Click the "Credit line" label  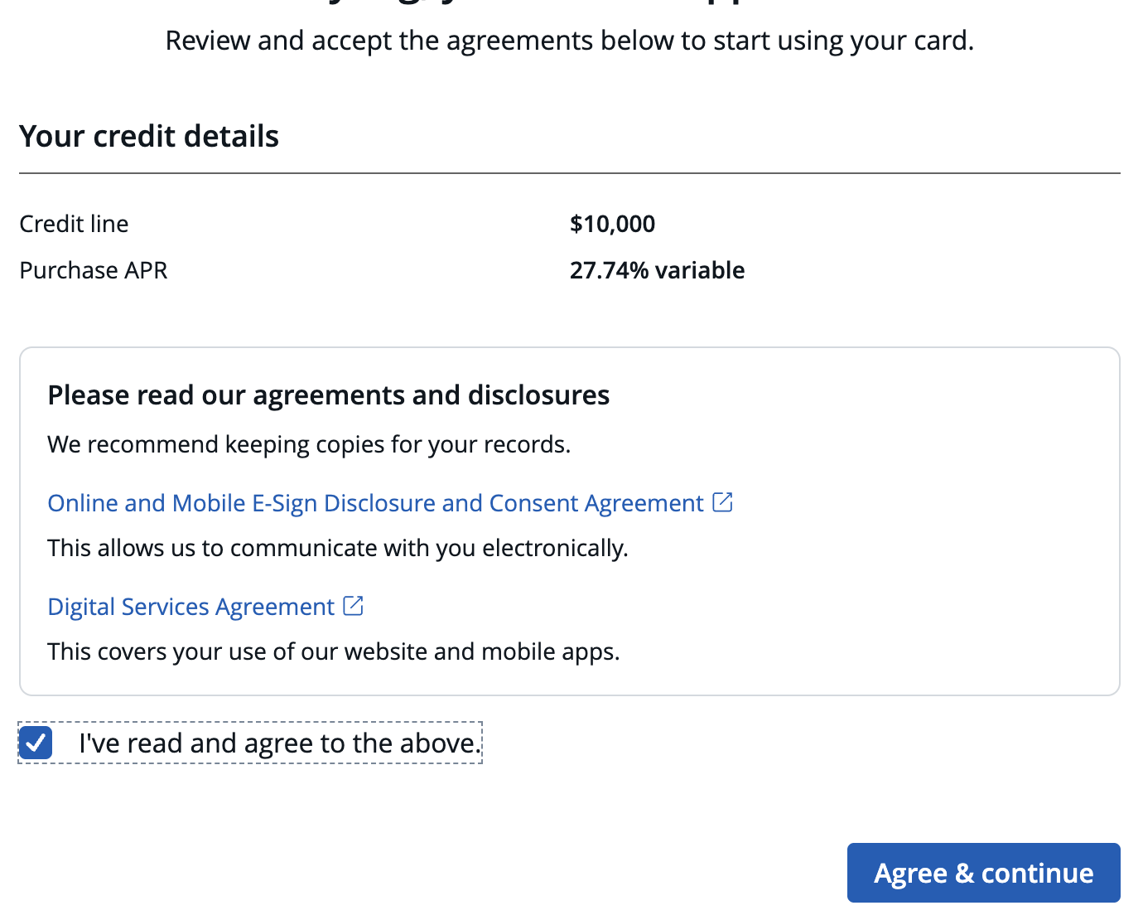(x=74, y=224)
